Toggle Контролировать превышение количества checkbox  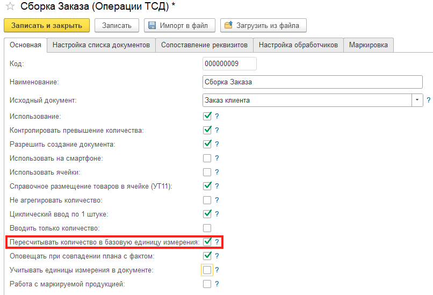pyautogui.click(x=207, y=130)
